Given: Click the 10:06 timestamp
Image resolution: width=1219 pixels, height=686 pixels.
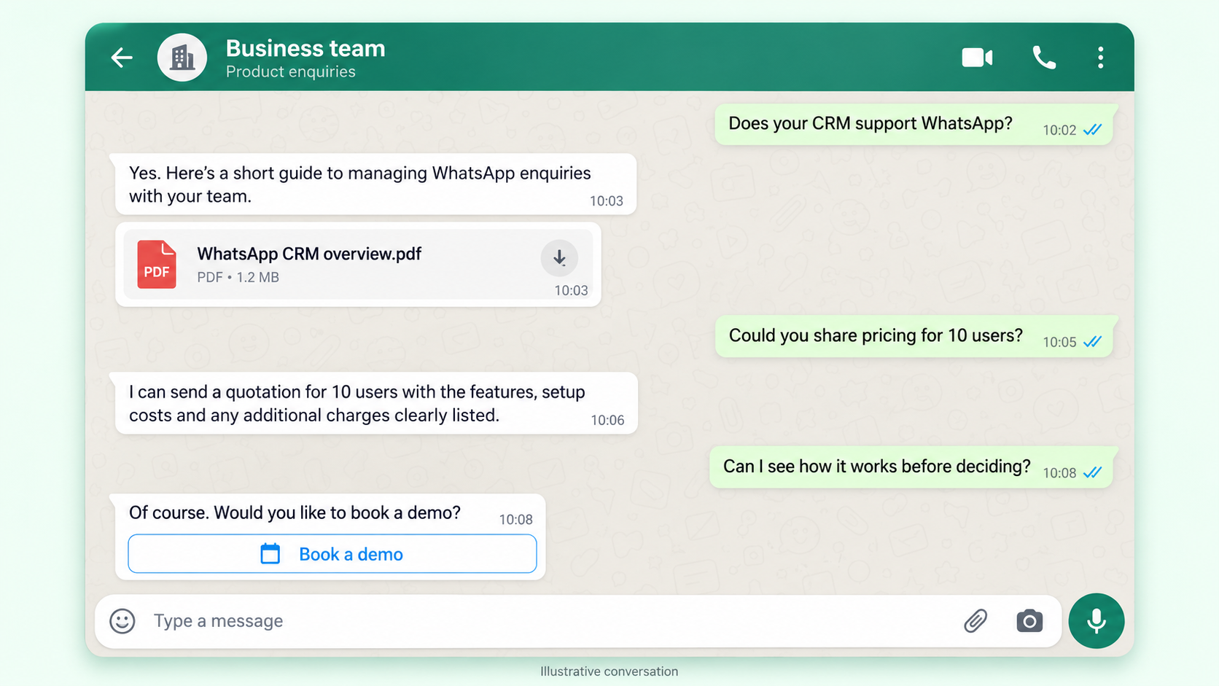Looking at the screenshot, I should pos(607,420).
